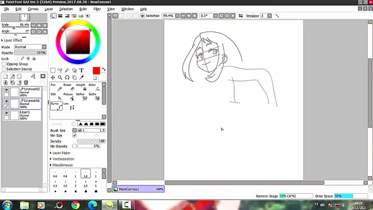This screenshot has height=210, width=373.
Task: Hide the Linework1 layer
Action: tap(6, 101)
